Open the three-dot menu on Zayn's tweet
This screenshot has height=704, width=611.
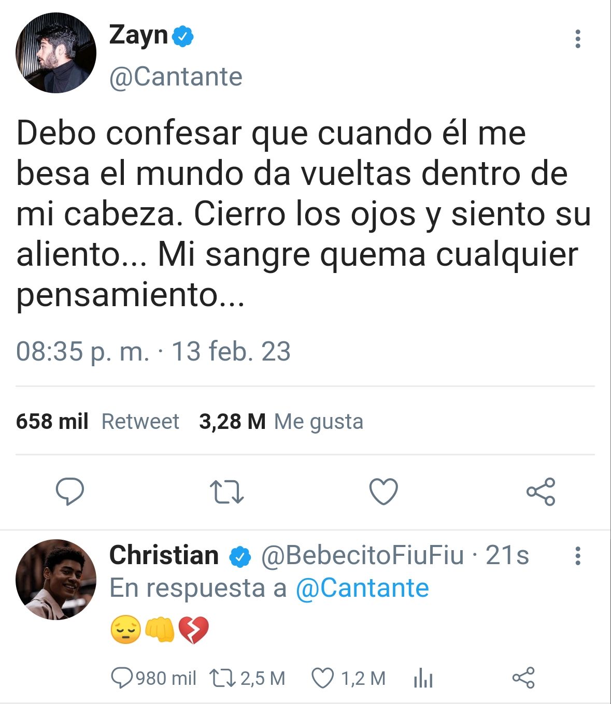[578, 39]
